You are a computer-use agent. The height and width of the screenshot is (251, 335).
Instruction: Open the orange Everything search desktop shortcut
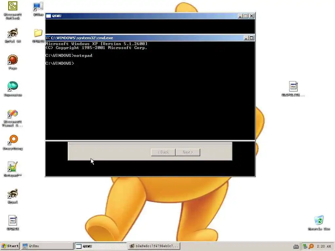tap(13, 140)
